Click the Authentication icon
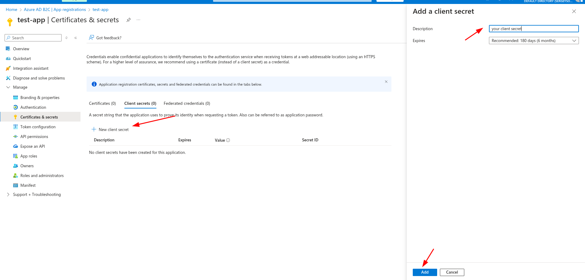Image resolution: width=585 pixels, height=280 pixels. pyautogui.click(x=16, y=107)
